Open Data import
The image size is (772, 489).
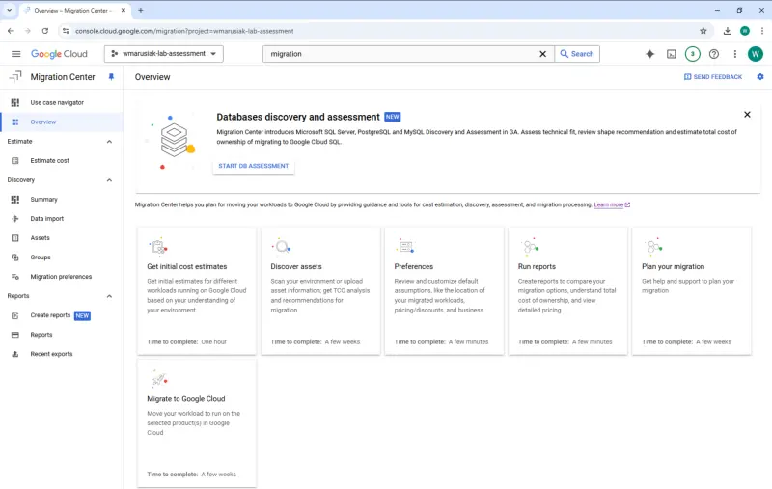tap(62, 218)
